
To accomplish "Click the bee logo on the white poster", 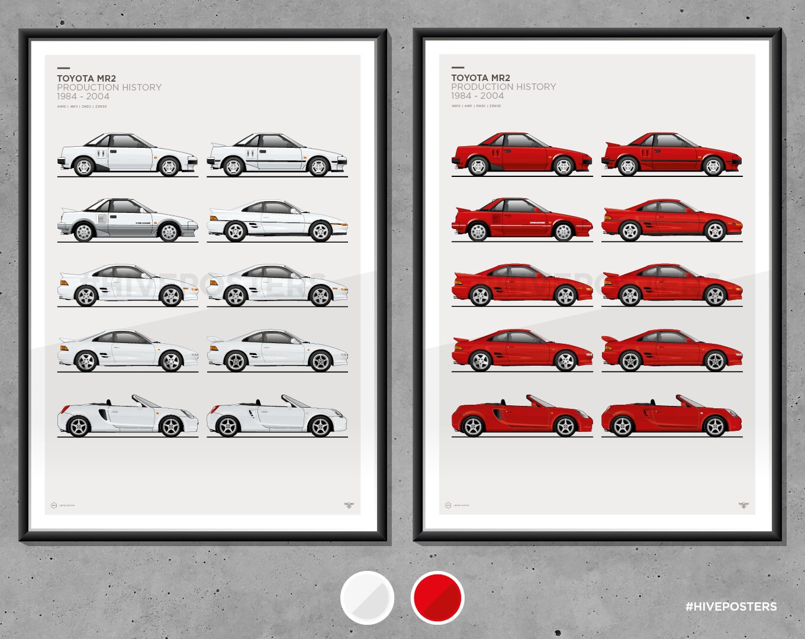I will pyautogui.click(x=349, y=505).
